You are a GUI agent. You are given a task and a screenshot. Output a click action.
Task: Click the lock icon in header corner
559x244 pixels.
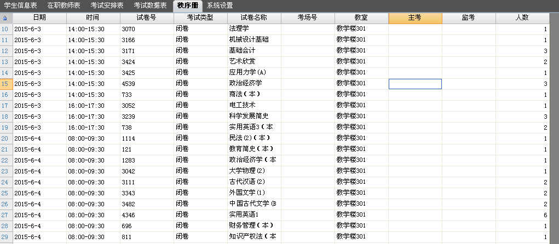5,18
